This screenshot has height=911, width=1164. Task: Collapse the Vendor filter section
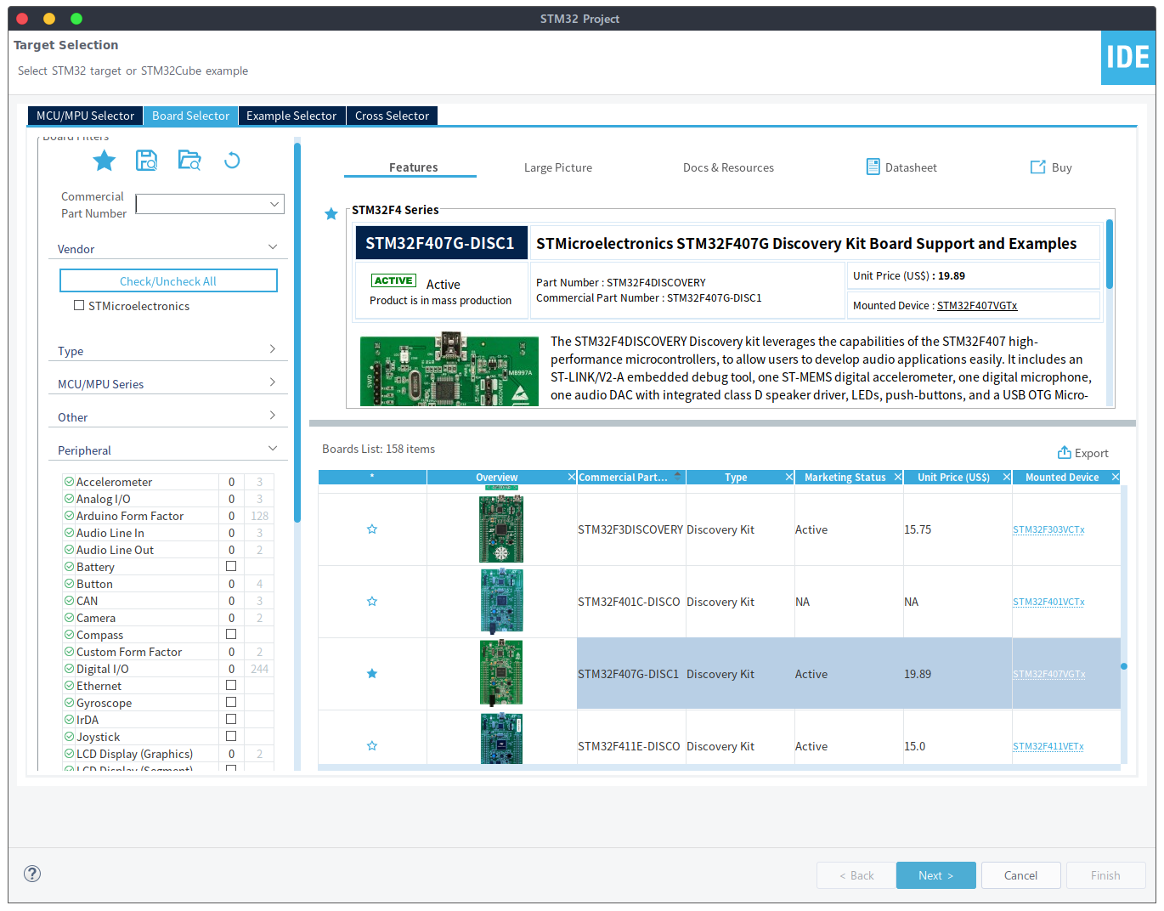click(273, 247)
